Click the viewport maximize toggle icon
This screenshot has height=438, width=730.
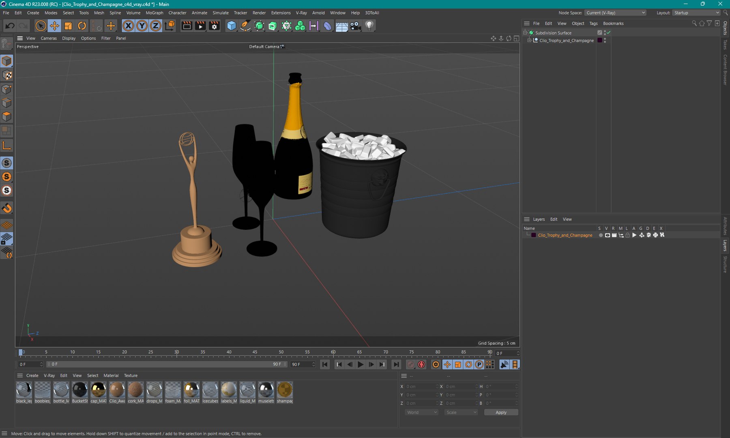point(516,39)
